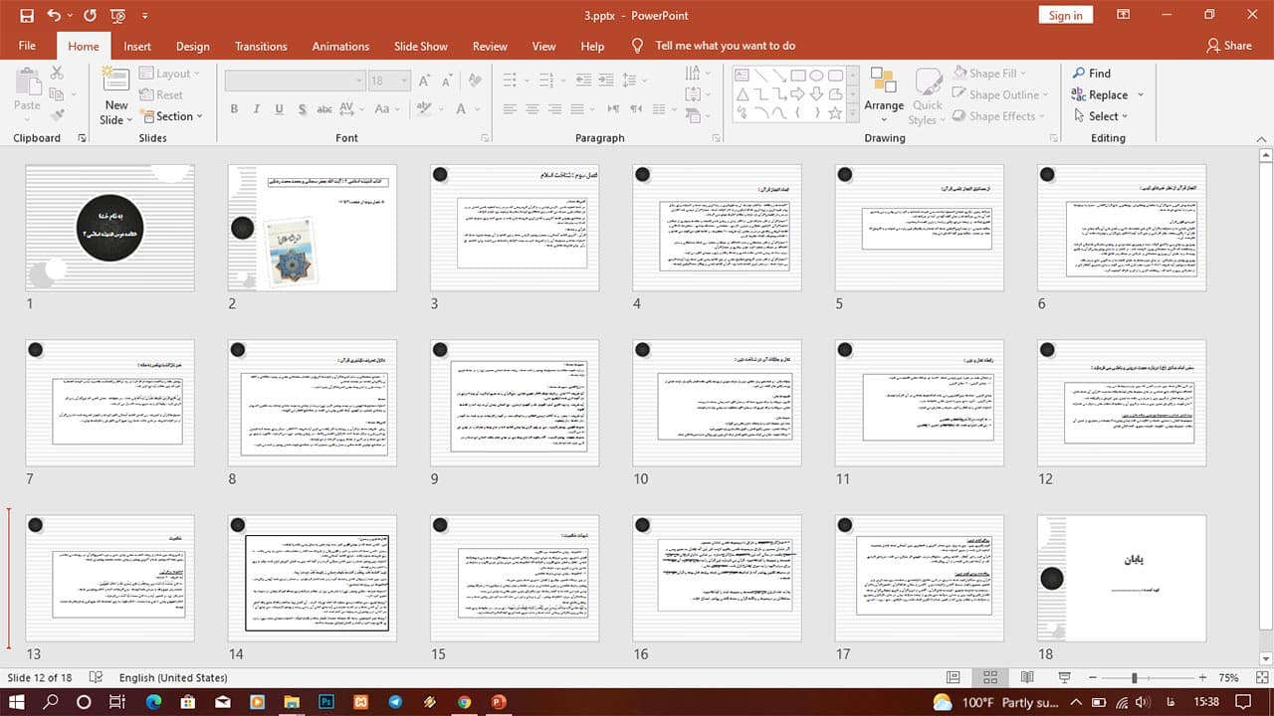This screenshot has width=1274, height=716.
Task: Expand the Section dropdown
Action: (171, 116)
